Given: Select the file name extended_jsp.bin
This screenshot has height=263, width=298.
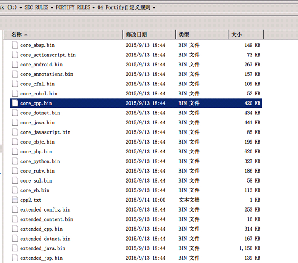Looking at the screenshot, I should point(41,258).
